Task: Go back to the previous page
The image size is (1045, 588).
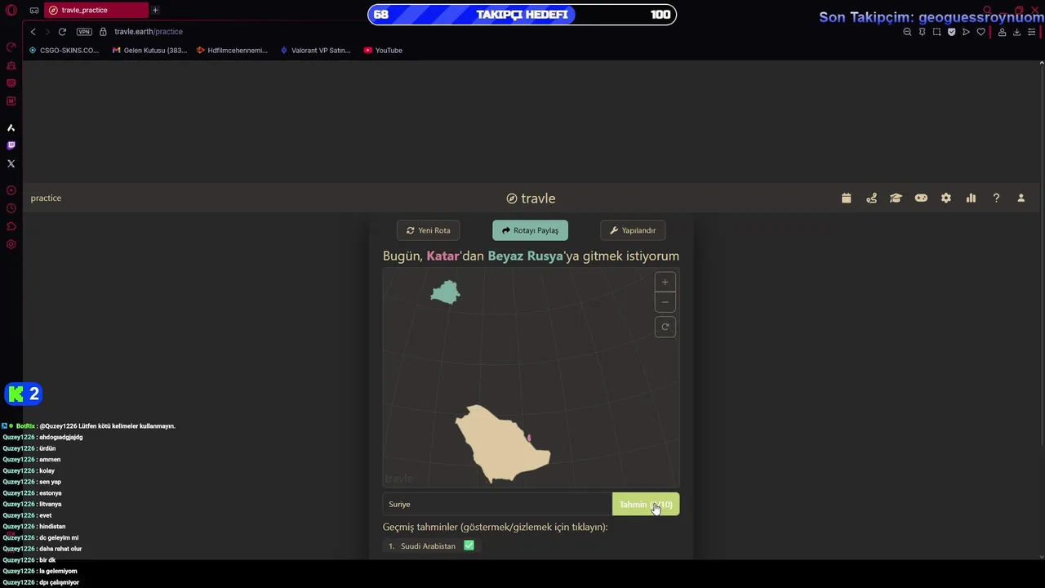Action: (33, 32)
